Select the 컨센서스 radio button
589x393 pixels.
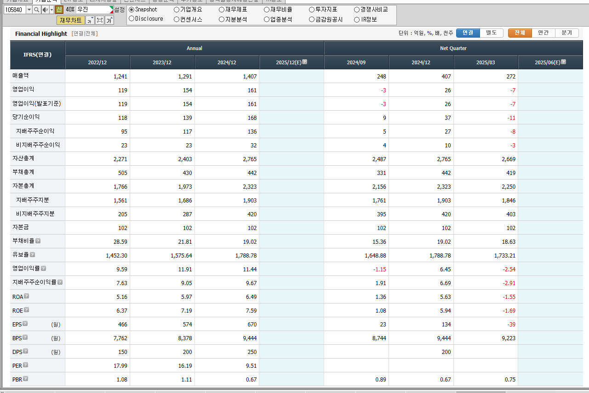tap(177, 19)
